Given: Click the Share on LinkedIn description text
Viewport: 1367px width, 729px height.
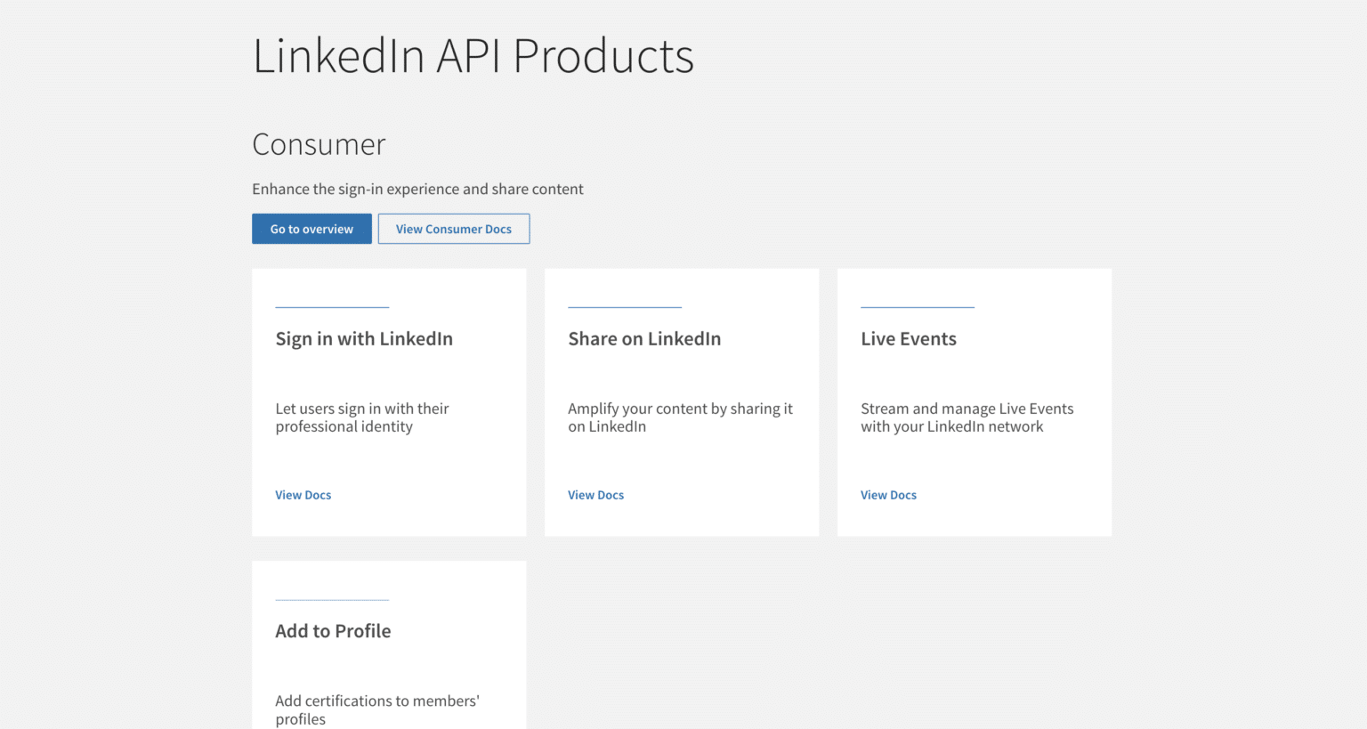Looking at the screenshot, I should coord(680,417).
